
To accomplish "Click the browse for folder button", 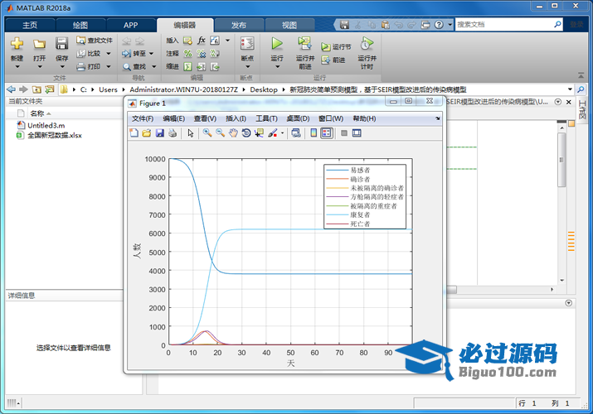I will pos(49,89).
